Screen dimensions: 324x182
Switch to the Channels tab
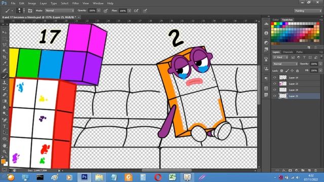pyautogui.click(x=288, y=52)
